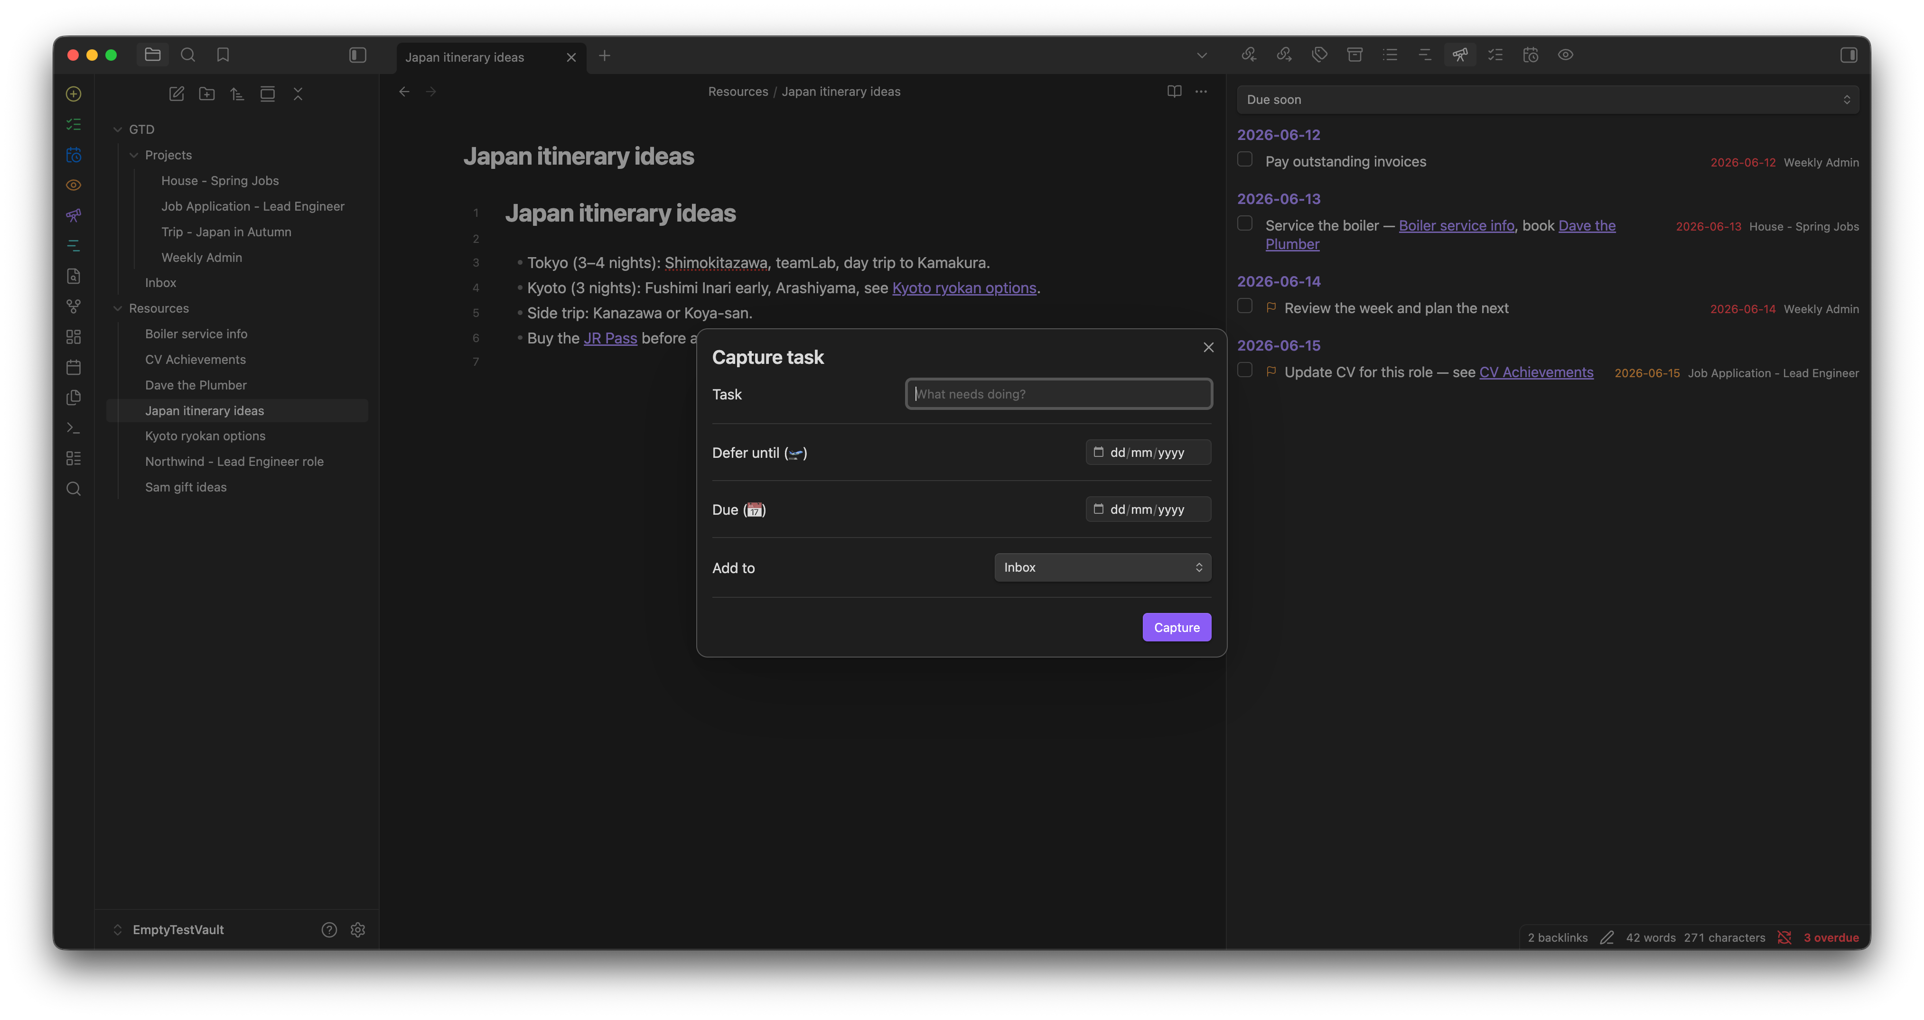Collapse all folders in the file explorer
Image resolution: width=1924 pixels, height=1020 pixels.
(x=298, y=94)
